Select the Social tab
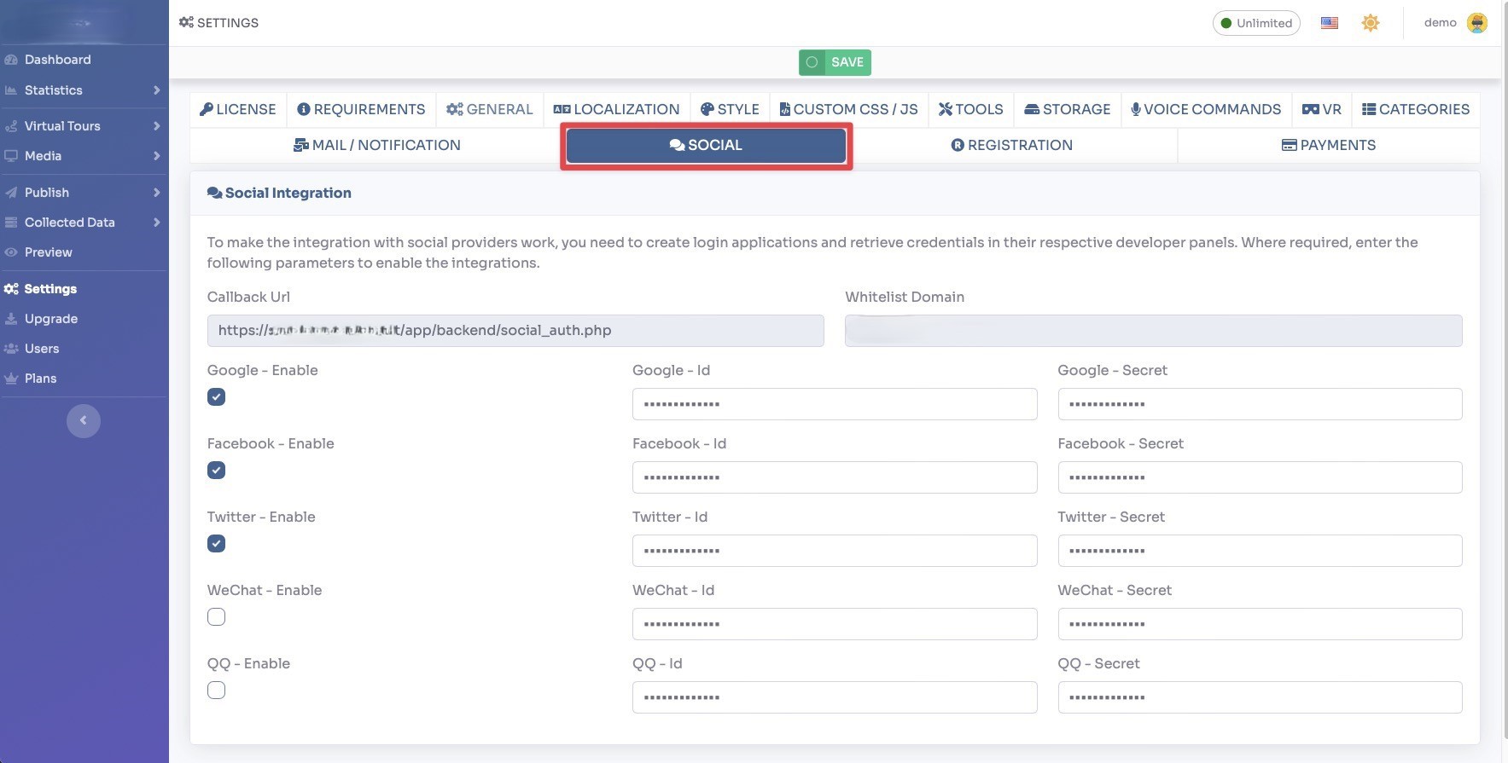The width and height of the screenshot is (1508, 763). tap(706, 145)
